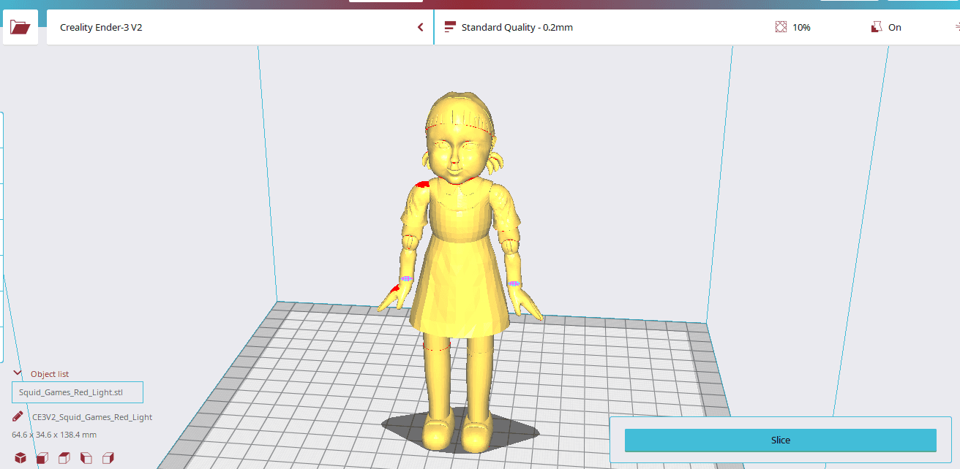Click the 10% infill value

coord(801,28)
